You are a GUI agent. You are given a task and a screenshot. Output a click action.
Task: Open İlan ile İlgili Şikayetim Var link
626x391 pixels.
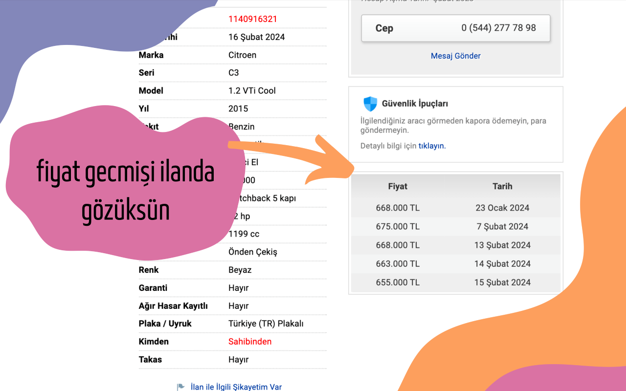point(236,387)
